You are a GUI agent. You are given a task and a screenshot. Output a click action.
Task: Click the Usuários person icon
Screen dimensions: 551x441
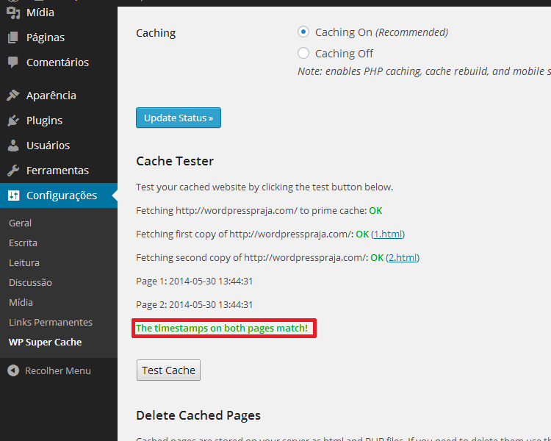[x=13, y=146]
